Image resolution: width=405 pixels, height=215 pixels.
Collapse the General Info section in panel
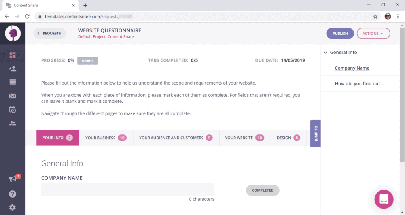[326, 53]
